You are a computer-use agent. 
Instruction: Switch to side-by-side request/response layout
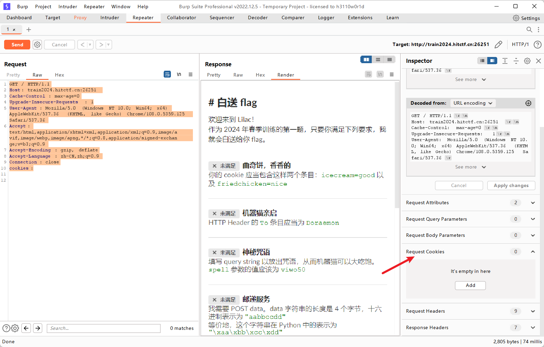366,60
